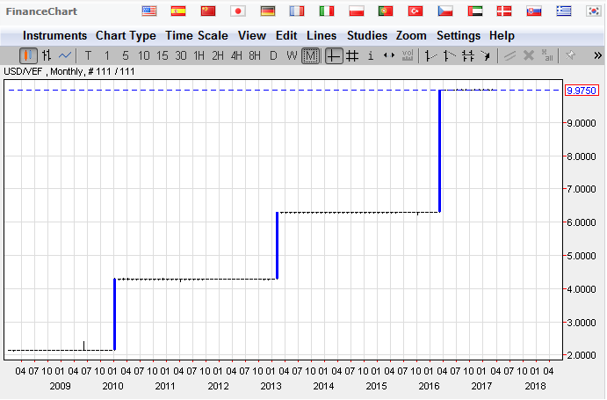Select the 1-minute time scale
Image resolution: width=607 pixels, height=400 pixels.
pyautogui.click(x=107, y=56)
